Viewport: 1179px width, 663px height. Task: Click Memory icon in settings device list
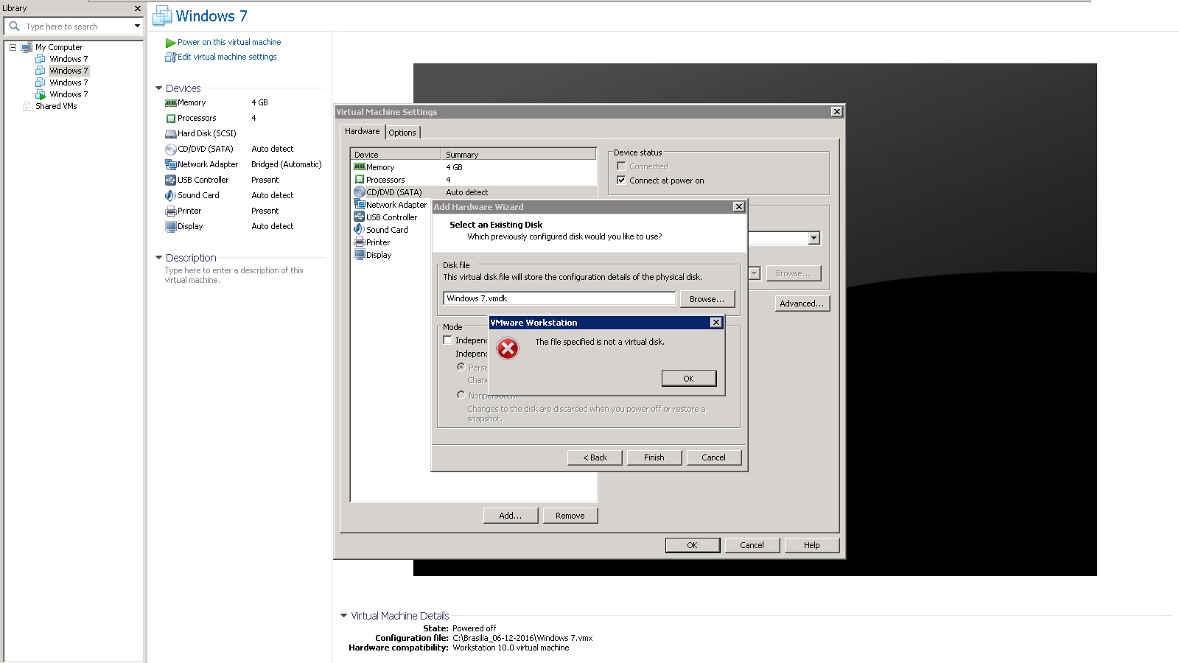point(360,167)
